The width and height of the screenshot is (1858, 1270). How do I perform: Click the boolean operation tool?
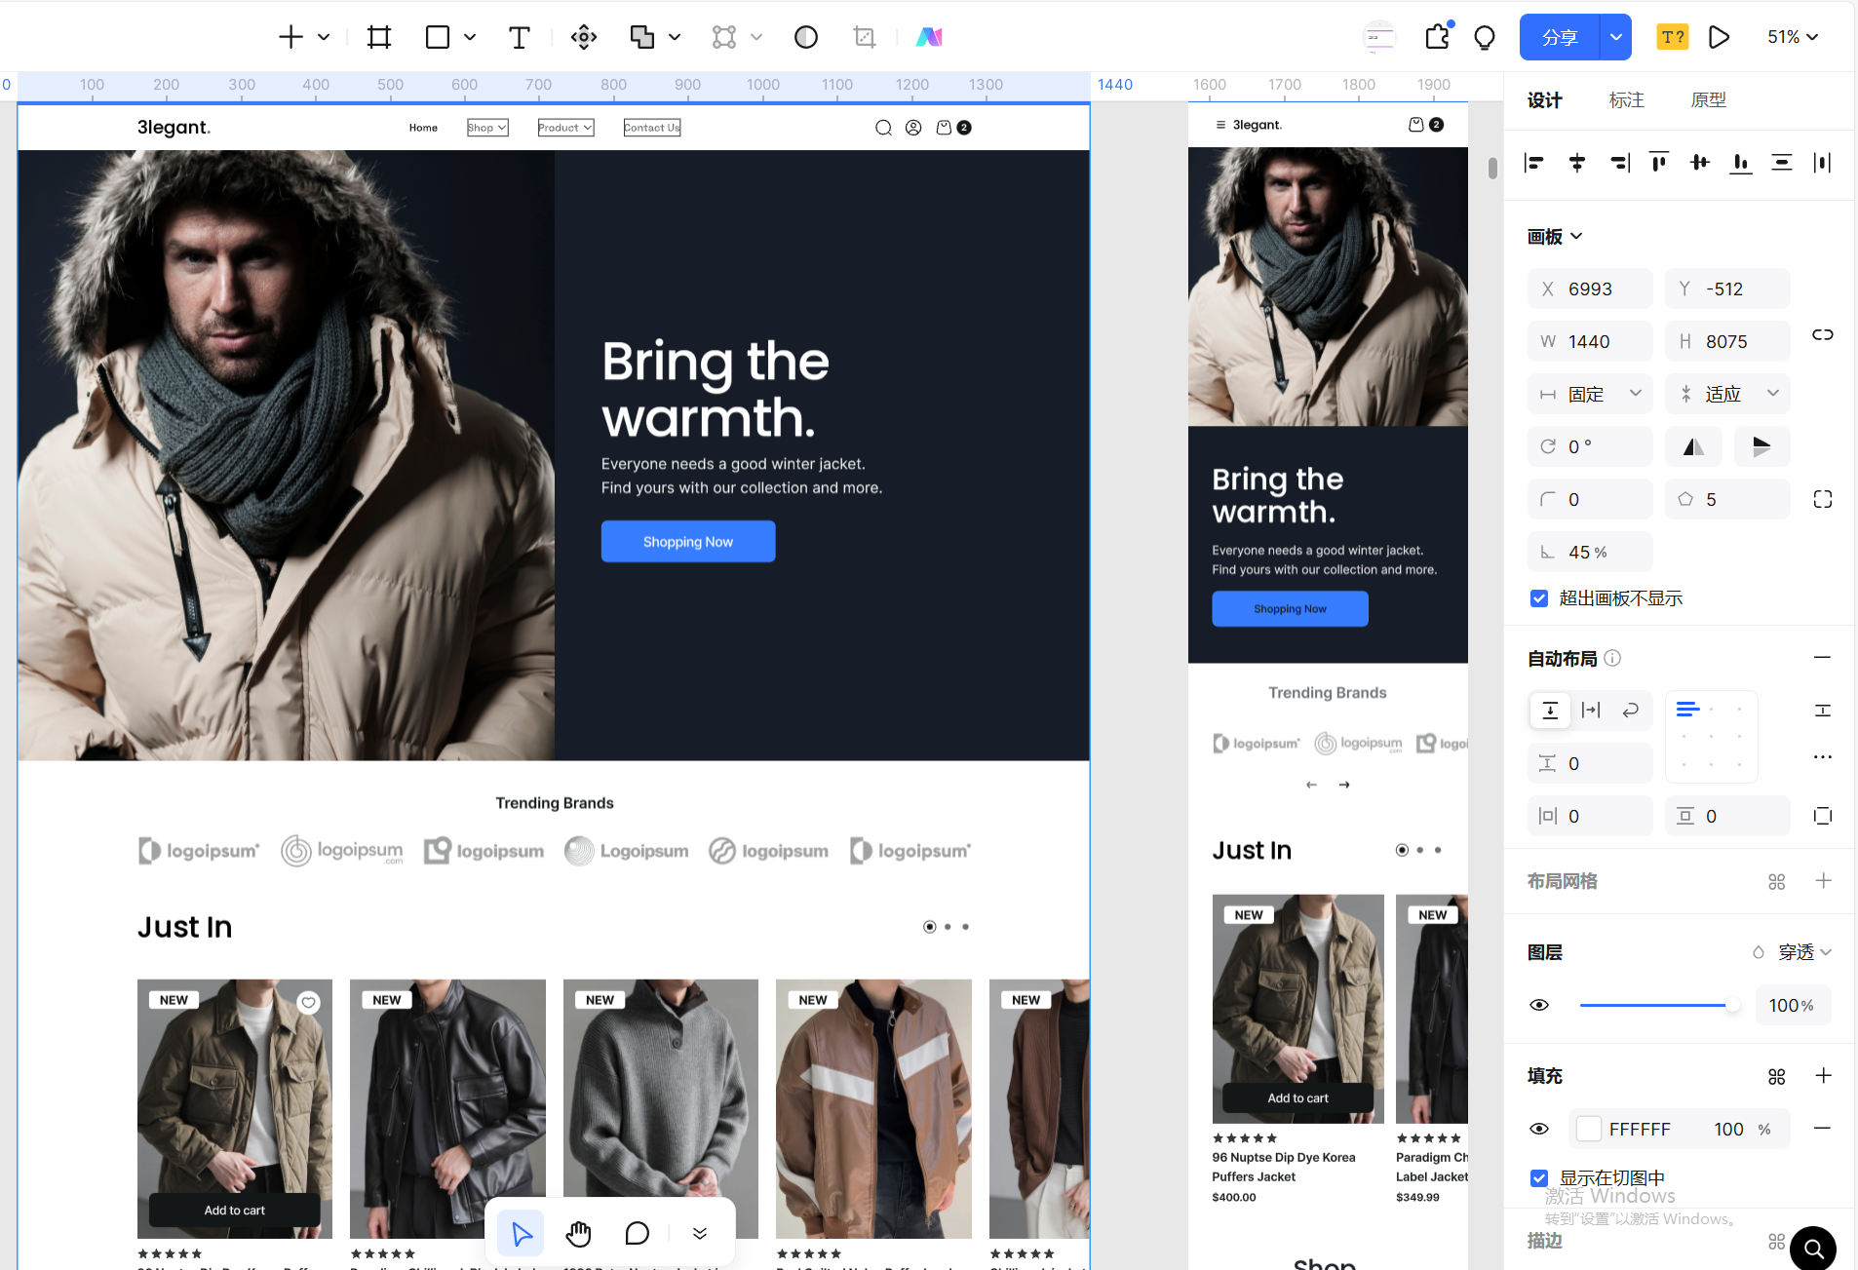point(641,37)
